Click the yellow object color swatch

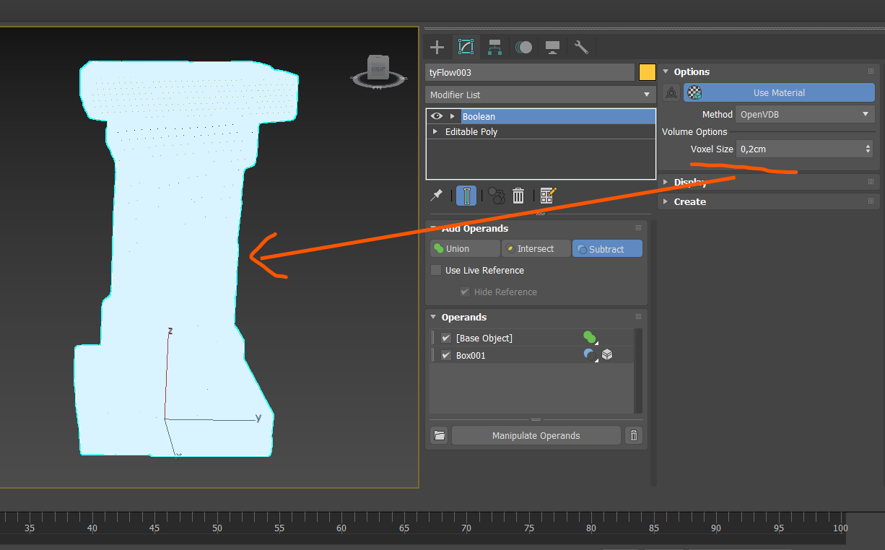647,72
